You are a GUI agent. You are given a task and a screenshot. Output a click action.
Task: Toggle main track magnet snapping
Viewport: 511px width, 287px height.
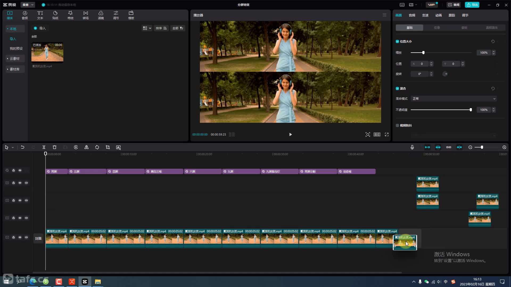[x=427, y=147]
